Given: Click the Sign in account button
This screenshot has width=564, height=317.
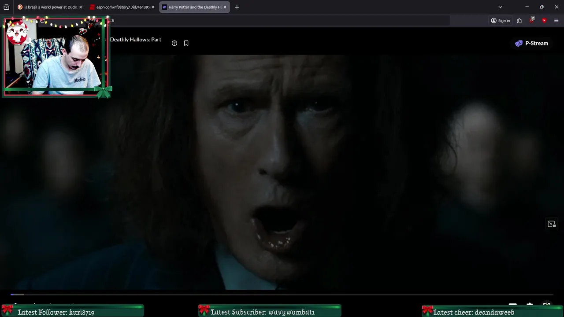Looking at the screenshot, I should [x=501, y=20].
